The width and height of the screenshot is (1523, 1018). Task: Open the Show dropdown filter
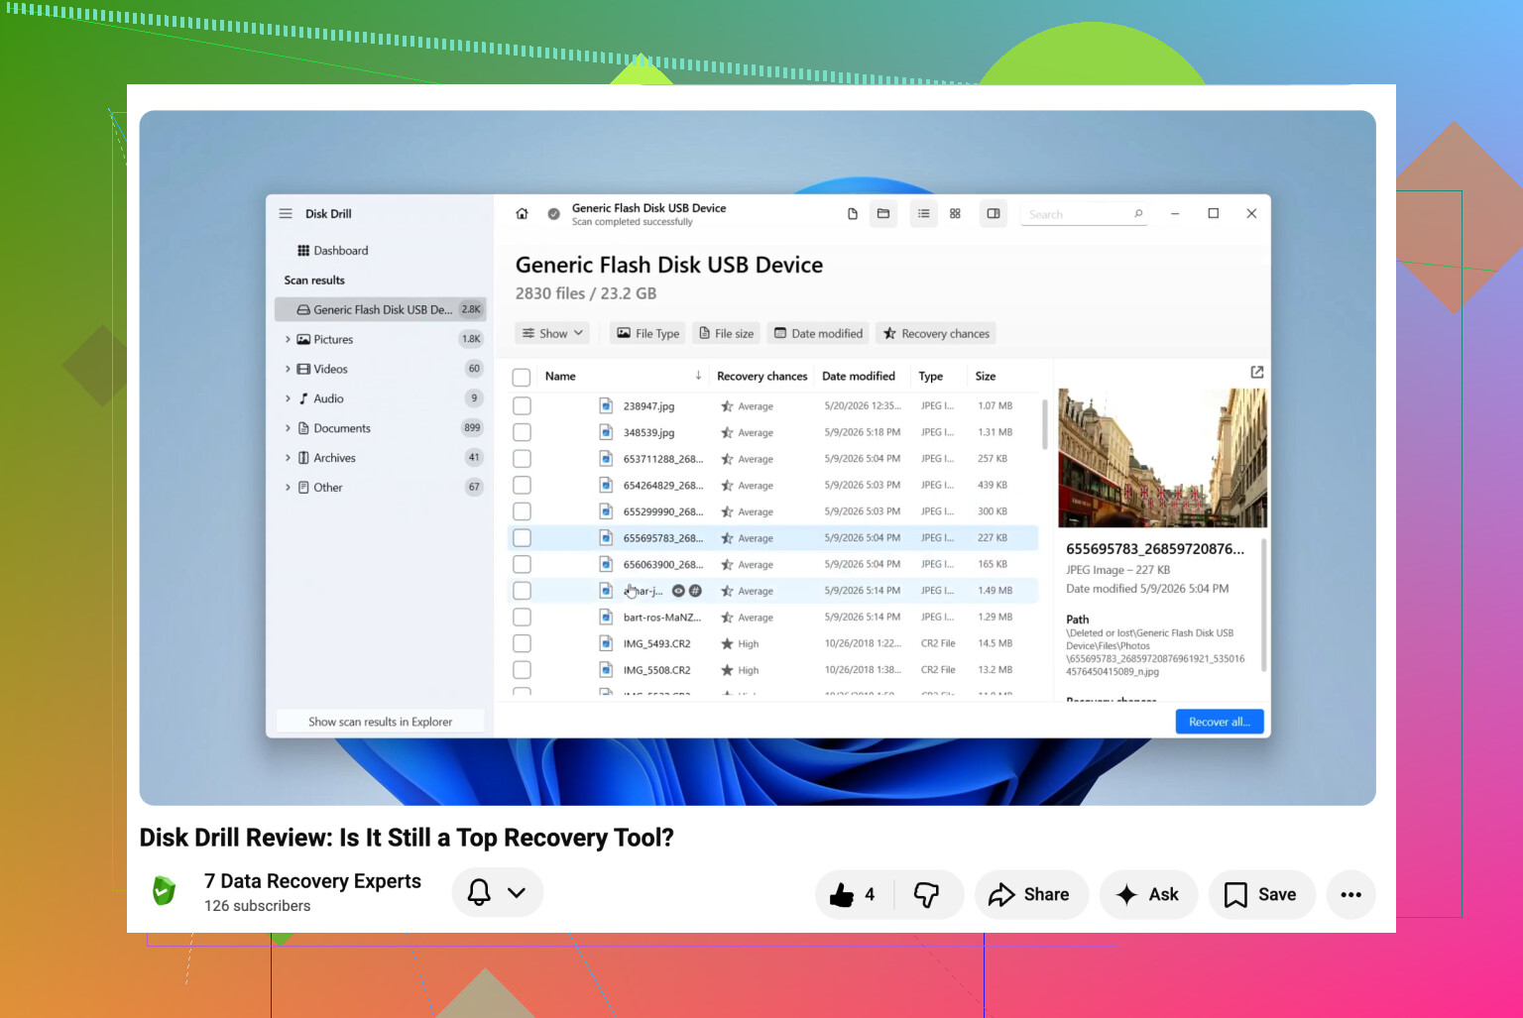(x=552, y=333)
